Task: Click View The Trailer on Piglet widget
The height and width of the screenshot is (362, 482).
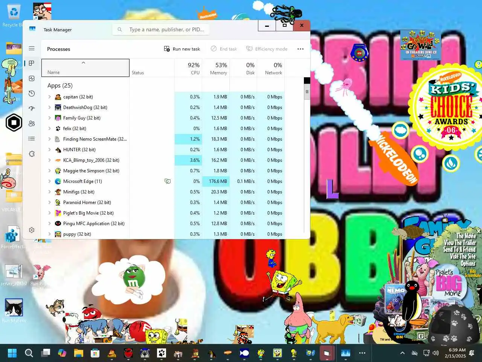Action: (x=460, y=243)
